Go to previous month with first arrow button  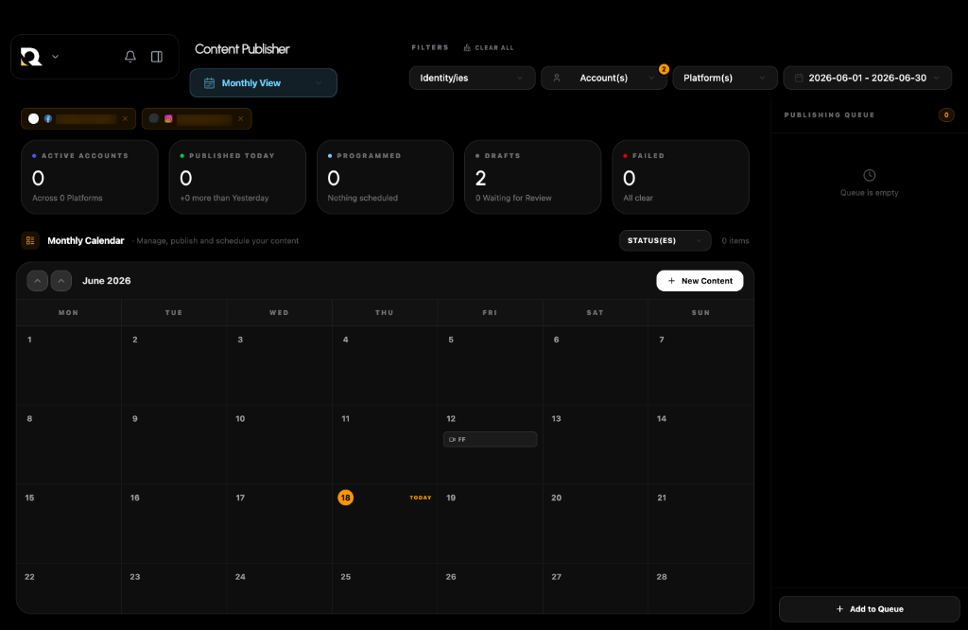pyautogui.click(x=38, y=281)
